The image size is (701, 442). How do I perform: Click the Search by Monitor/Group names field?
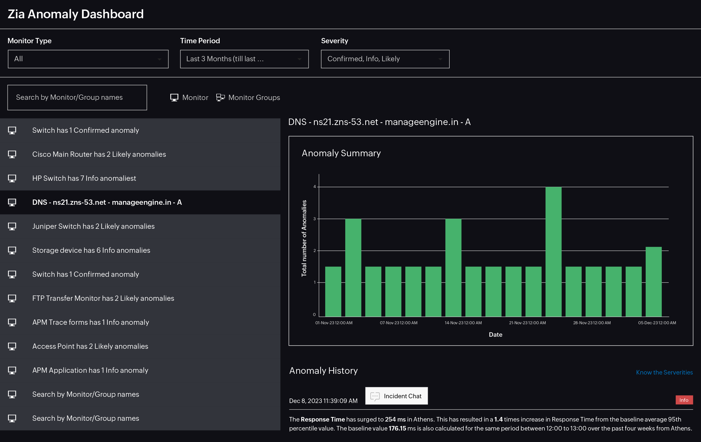click(x=77, y=97)
